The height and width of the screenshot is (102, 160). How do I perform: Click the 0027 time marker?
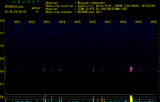pos(108,22)
